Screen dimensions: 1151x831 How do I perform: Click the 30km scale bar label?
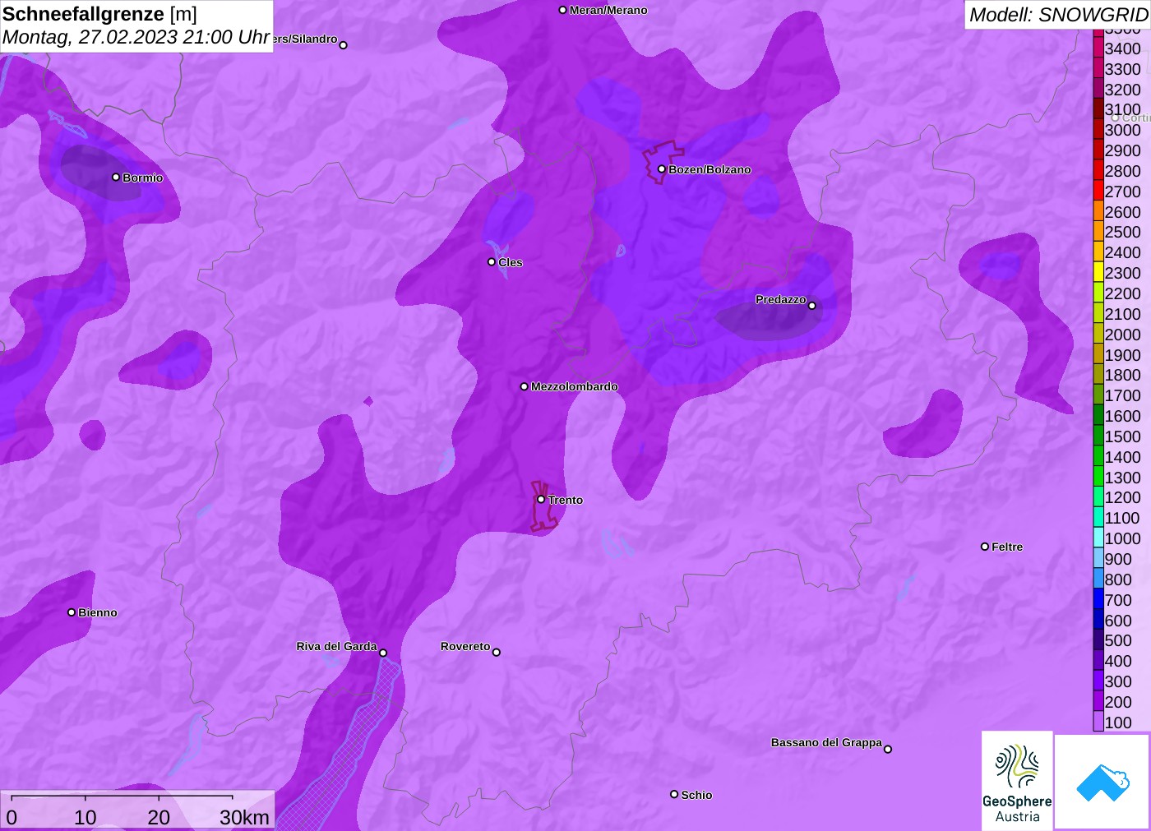tap(244, 818)
